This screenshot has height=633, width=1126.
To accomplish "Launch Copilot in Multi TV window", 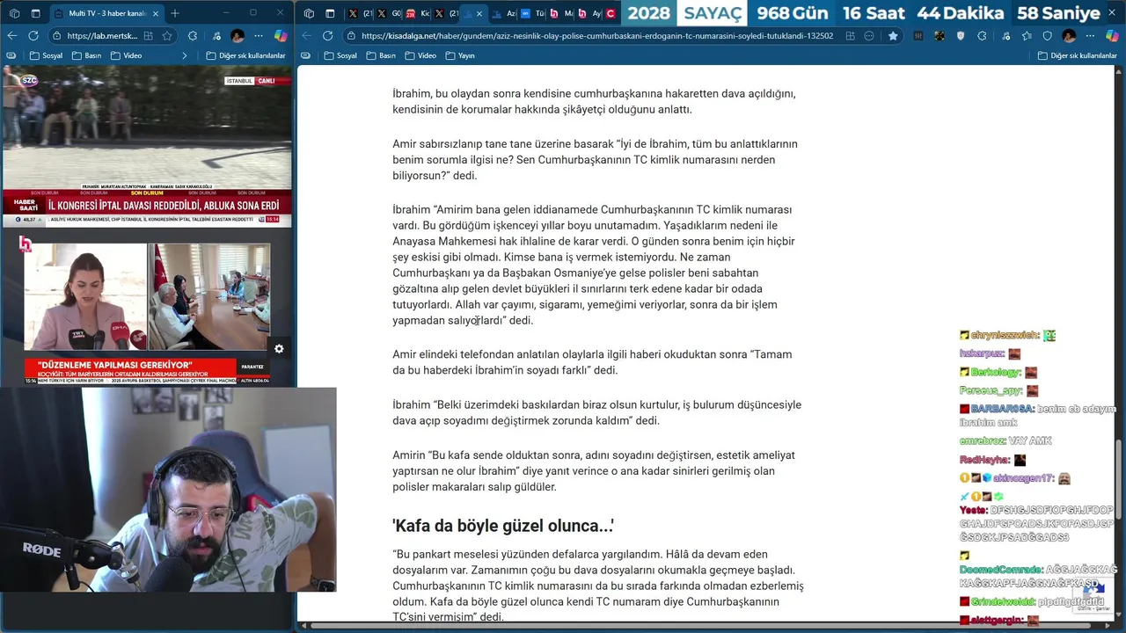I will pos(281,36).
